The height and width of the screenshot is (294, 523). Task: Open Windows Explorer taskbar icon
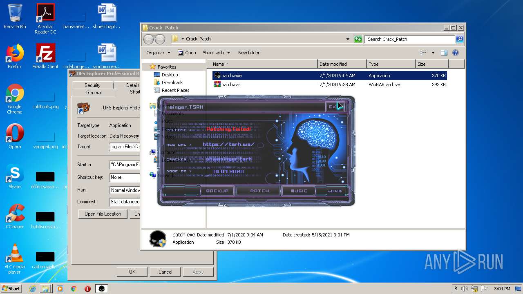[x=45, y=289]
